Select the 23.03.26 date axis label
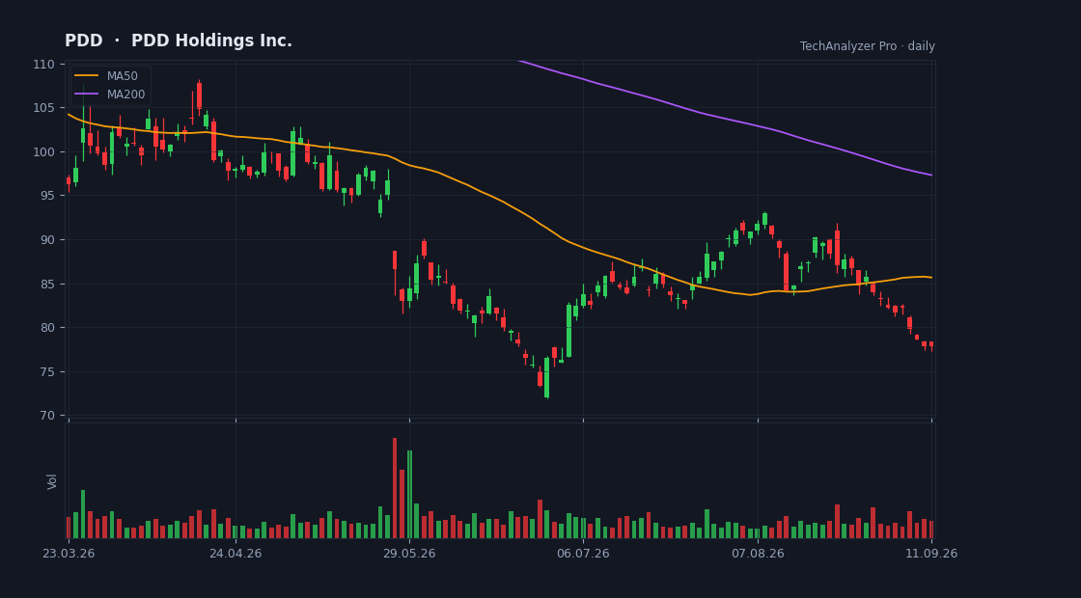This screenshot has width=1081, height=598. 69,554
